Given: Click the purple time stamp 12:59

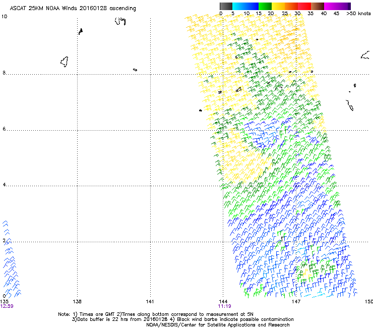Looking at the screenshot, I should (7, 306).
